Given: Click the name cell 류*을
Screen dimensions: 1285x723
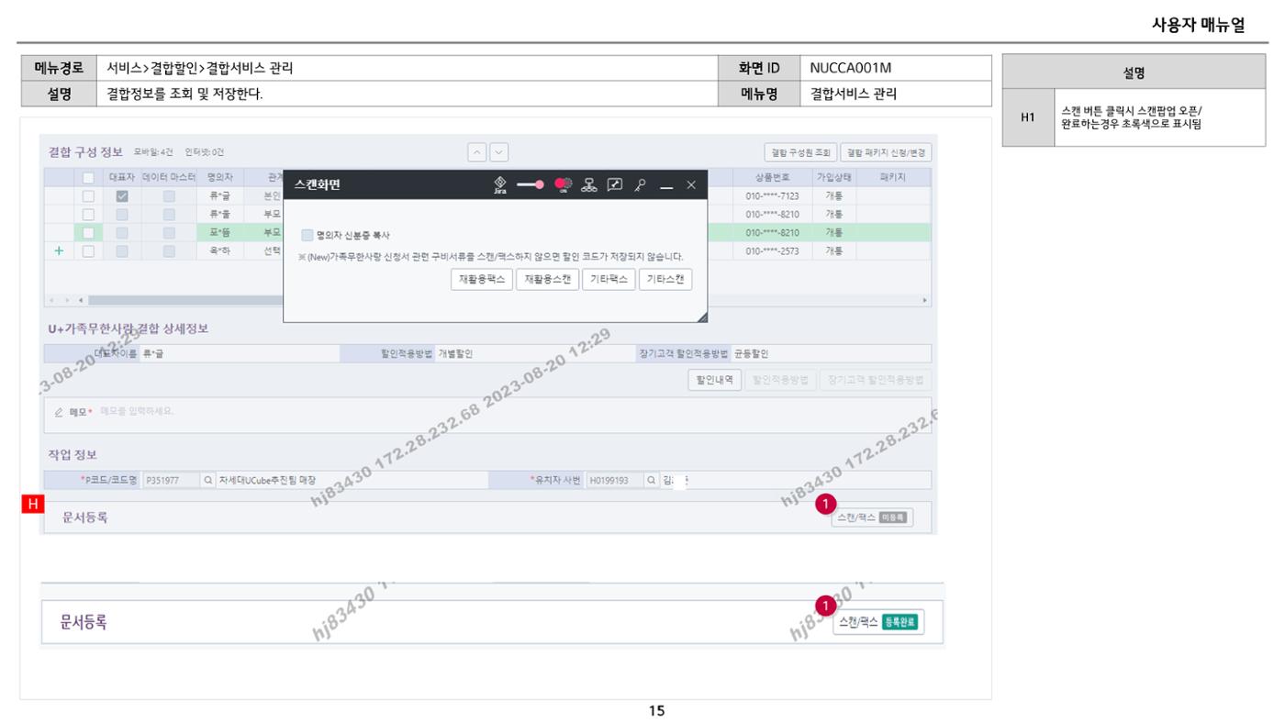Looking at the screenshot, I should pos(220,214).
